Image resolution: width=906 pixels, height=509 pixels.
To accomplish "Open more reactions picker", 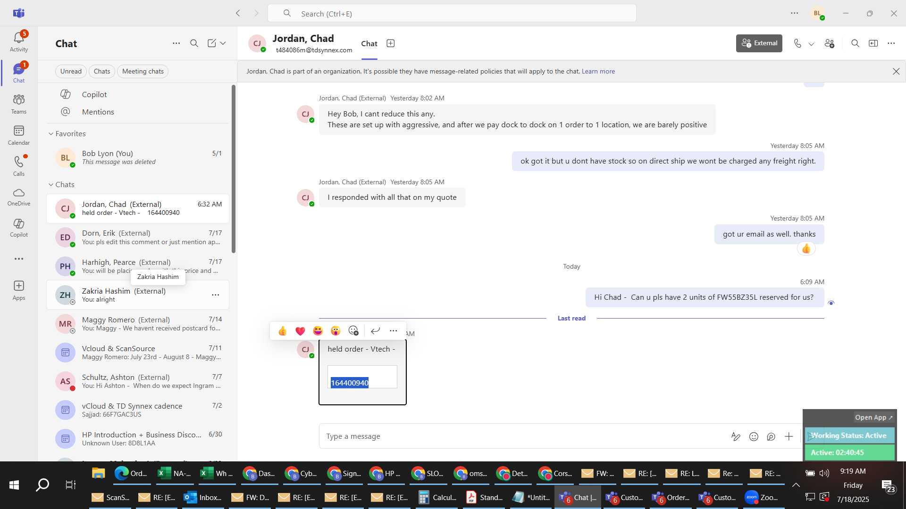I will pos(353,331).
